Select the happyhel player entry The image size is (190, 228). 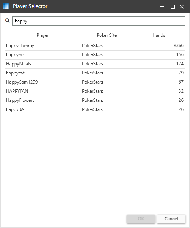(x=95, y=55)
